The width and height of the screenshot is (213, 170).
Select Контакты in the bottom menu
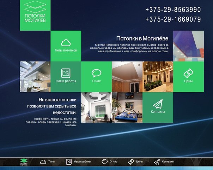tap(168, 162)
